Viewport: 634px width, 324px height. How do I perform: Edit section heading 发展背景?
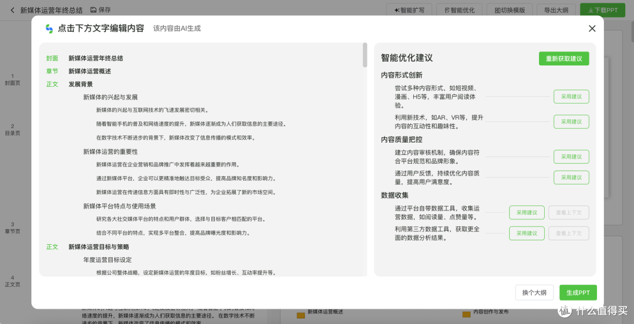point(80,85)
